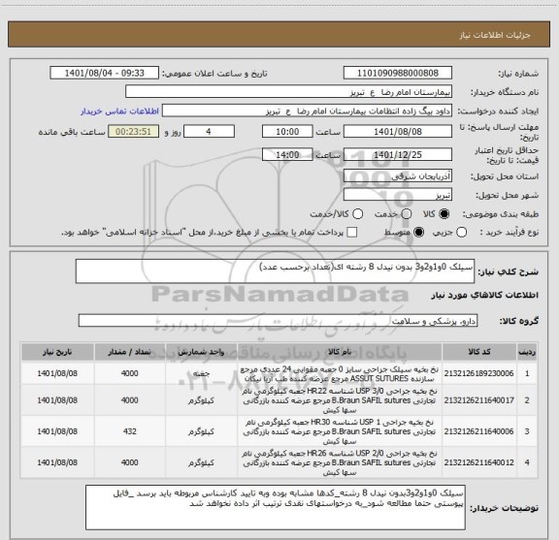Click the تاریخ نیاز column header
The width and height of the screenshot is (559, 540).
(57, 352)
